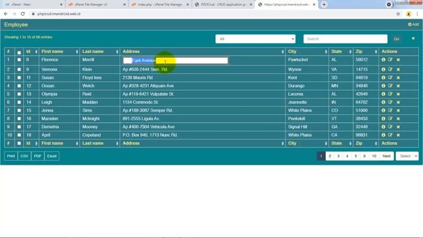View details for row with Id 9

383,69
